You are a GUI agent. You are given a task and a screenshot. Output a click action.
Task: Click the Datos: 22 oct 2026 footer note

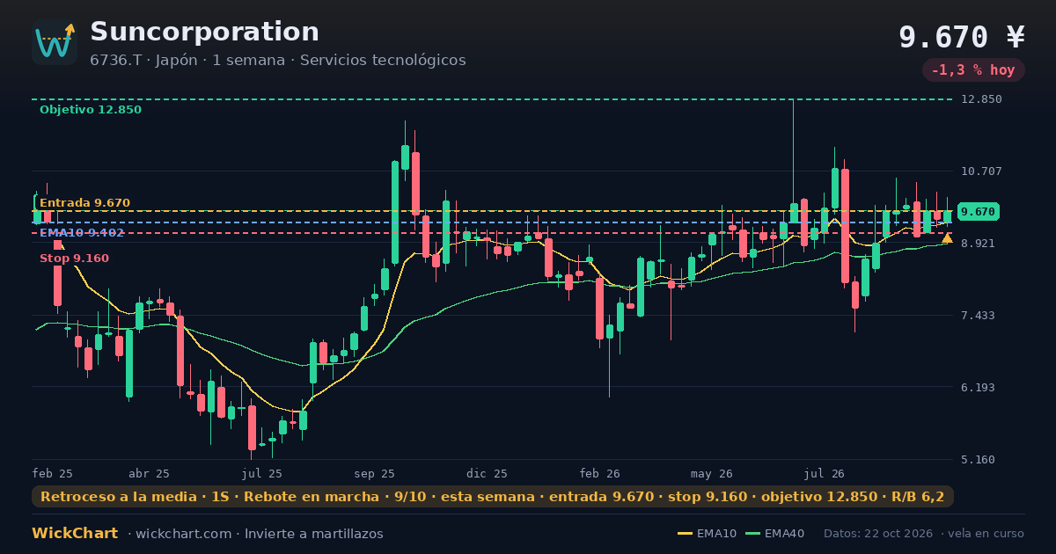coord(878,534)
